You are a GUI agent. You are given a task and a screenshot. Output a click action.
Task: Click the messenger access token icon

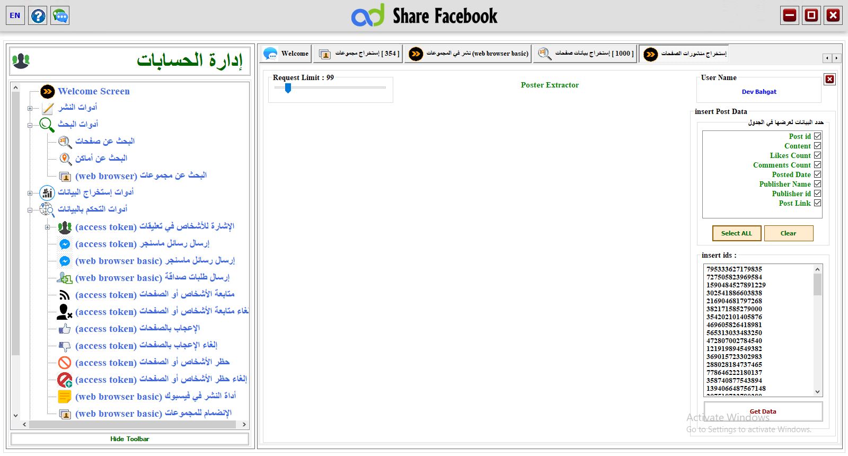coord(65,244)
